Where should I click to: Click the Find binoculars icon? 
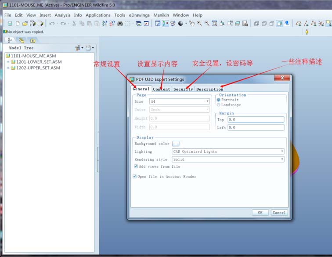coord(119,24)
